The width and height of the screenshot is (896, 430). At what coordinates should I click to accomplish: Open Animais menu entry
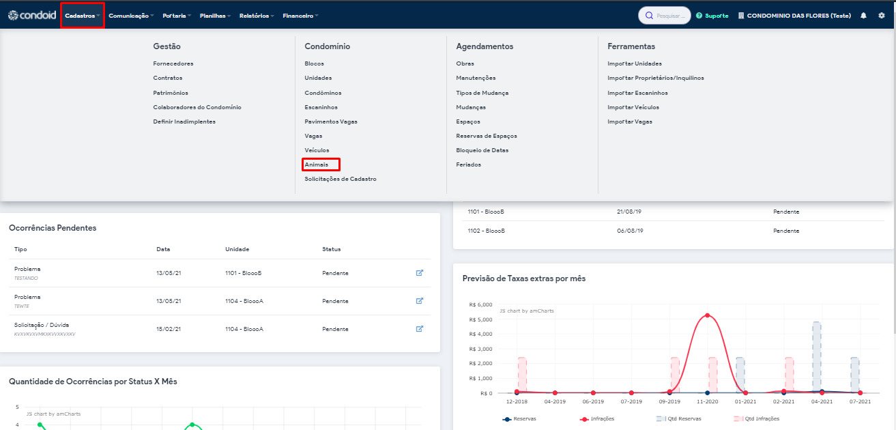pyautogui.click(x=317, y=164)
